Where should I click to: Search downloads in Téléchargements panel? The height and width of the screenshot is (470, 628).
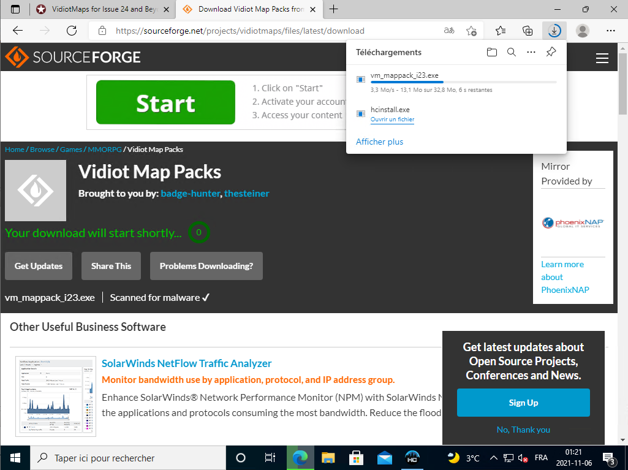[512, 52]
